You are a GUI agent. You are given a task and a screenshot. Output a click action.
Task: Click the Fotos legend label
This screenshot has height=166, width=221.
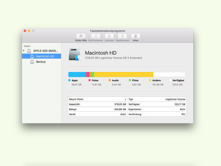pos(95,80)
